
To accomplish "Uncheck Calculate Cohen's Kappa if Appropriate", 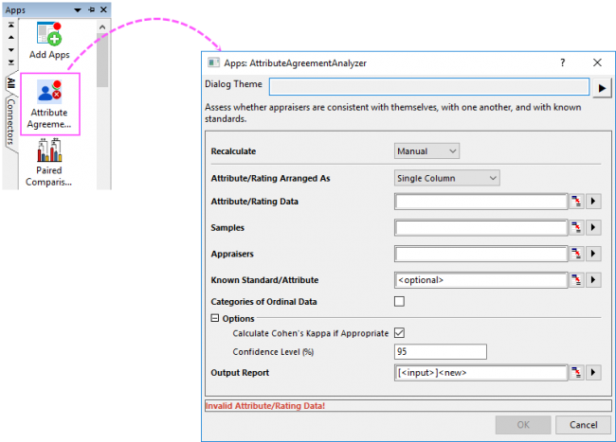I will (x=399, y=333).
